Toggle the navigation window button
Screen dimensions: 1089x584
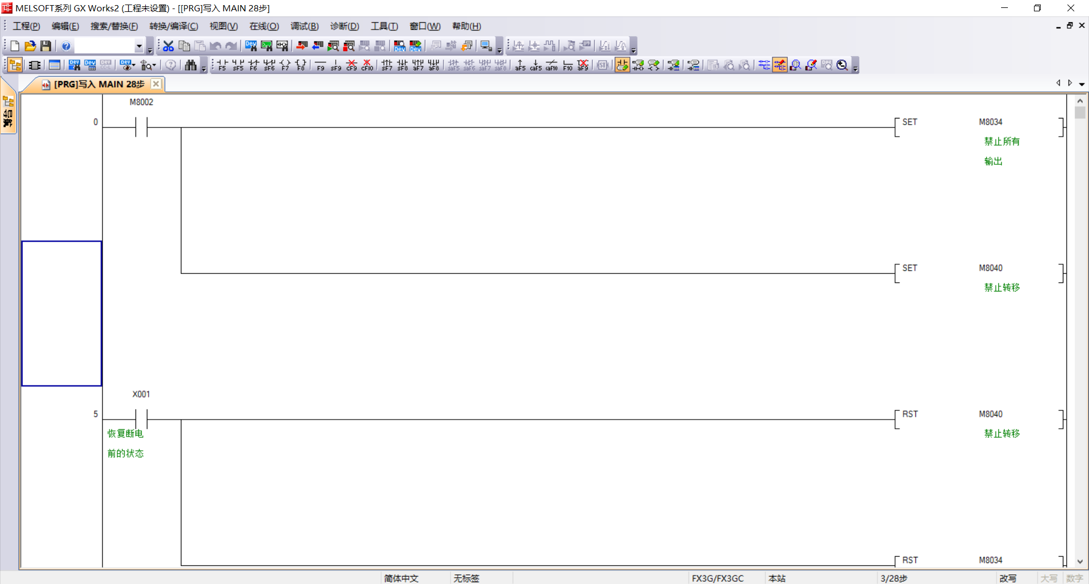(x=15, y=65)
